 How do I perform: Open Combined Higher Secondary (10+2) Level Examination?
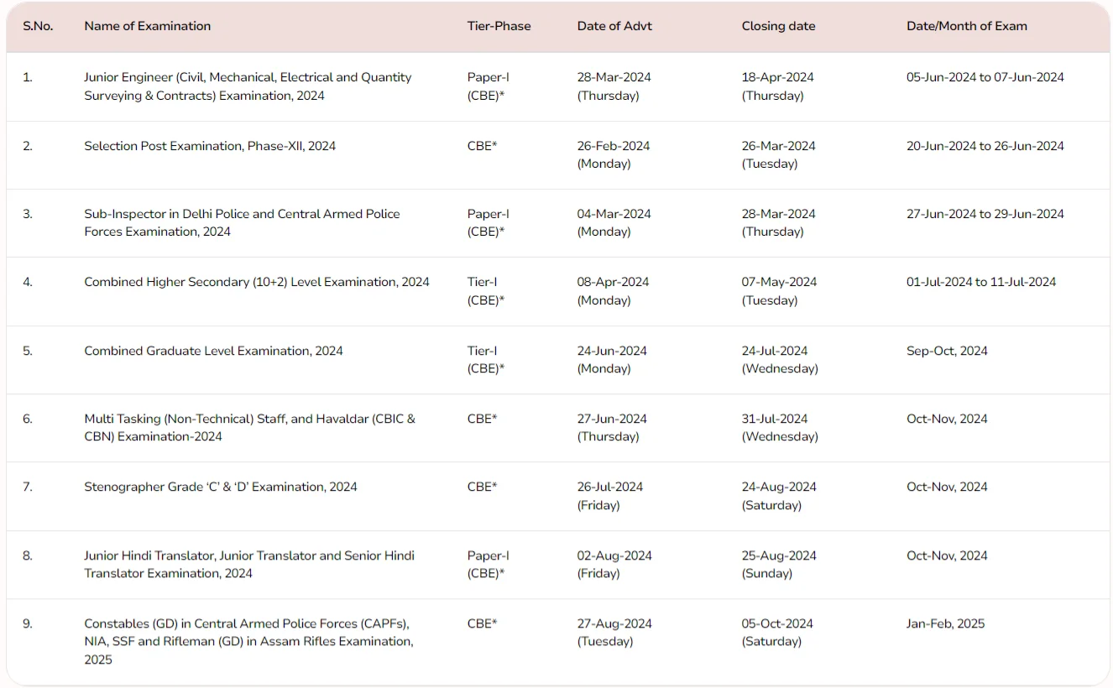pyautogui.click(x=257, y=282)
